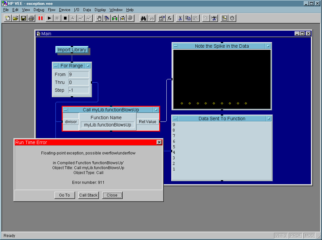Open the Device menu
Image resolution: width=322 pixels, height=240 pixels.
coord(65,10)
